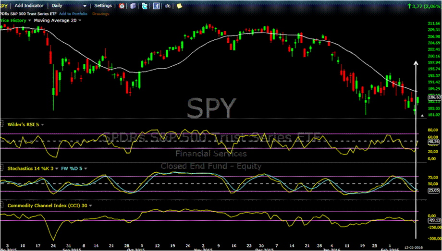This screenshot has height=251, width=442.
Task: Expand Stochastics 14 %K 3 dropdown arrow
Action: pyautogui.click(x=57, y=168)
